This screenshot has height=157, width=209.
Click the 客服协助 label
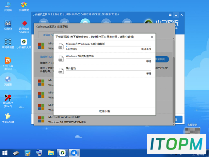192,125
